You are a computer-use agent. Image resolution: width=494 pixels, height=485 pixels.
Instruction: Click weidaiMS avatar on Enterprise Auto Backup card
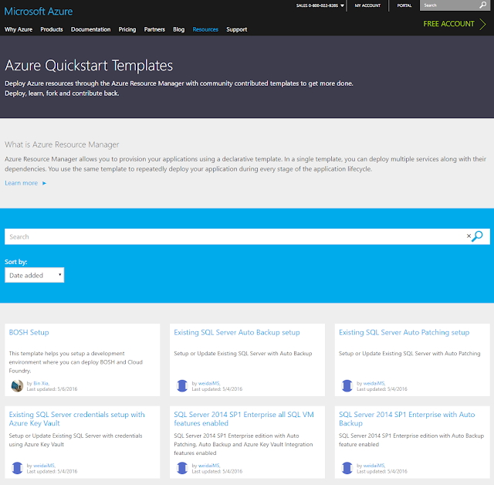347,468
